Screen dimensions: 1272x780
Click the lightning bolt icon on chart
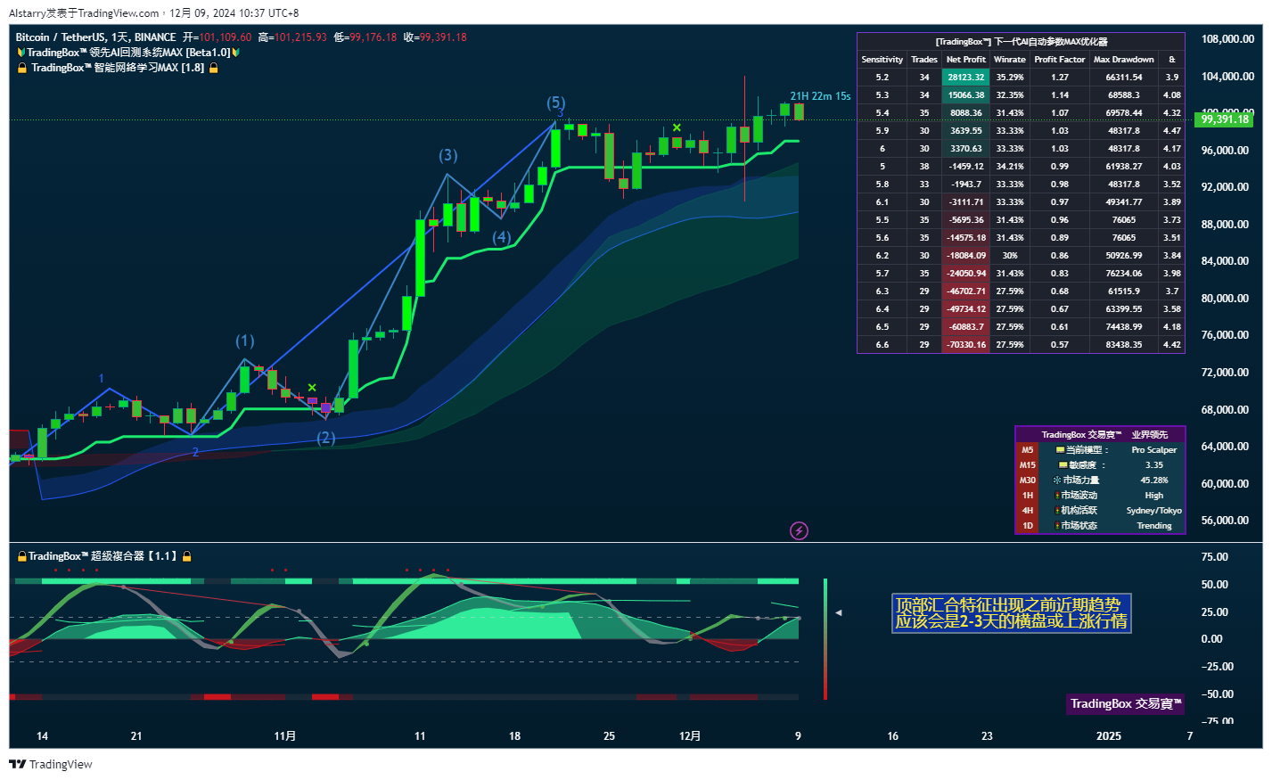(x=800, y=531)
